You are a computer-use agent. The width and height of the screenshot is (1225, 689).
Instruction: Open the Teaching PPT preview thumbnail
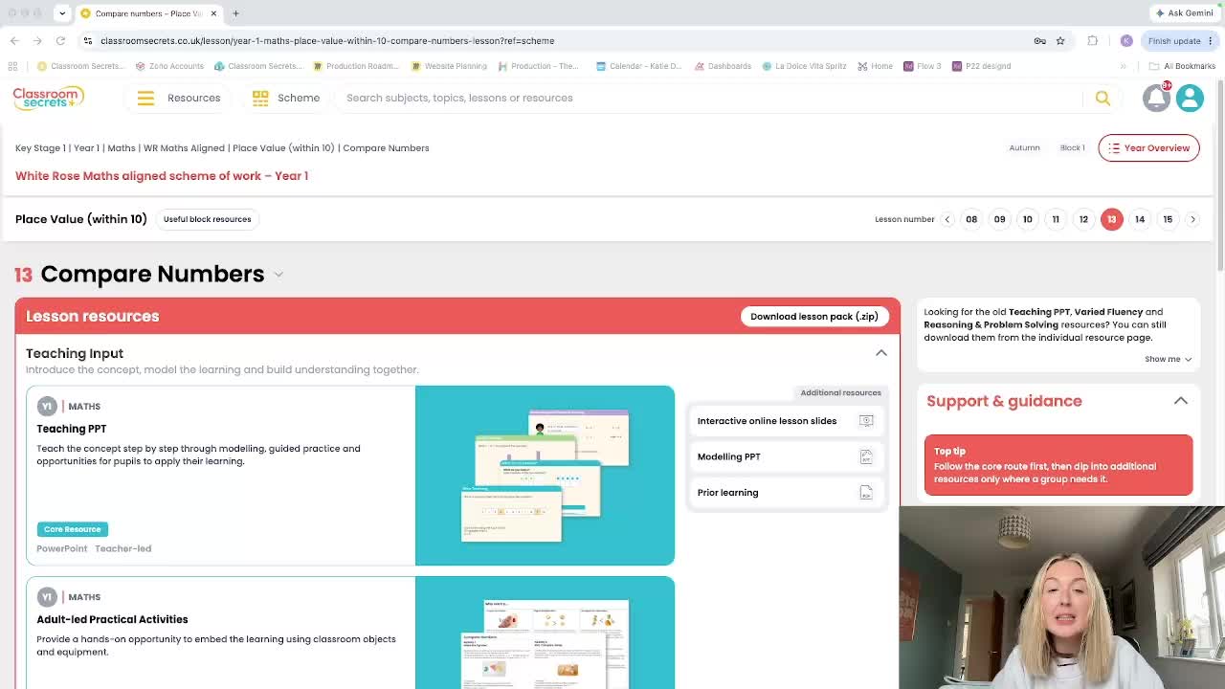545,476
